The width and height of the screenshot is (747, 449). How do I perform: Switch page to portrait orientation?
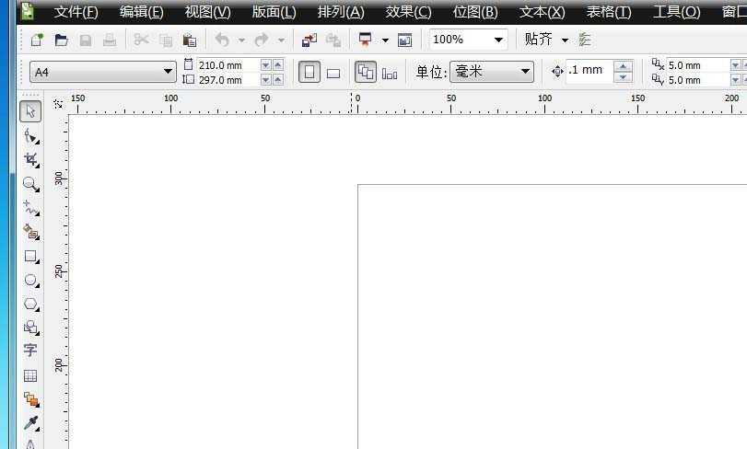309,72
